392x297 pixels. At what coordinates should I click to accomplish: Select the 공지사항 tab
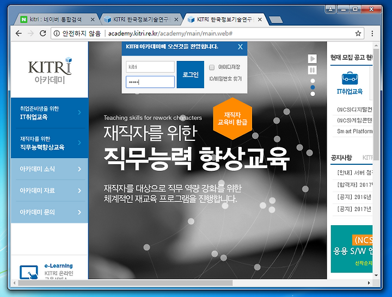tap(341, 158)
